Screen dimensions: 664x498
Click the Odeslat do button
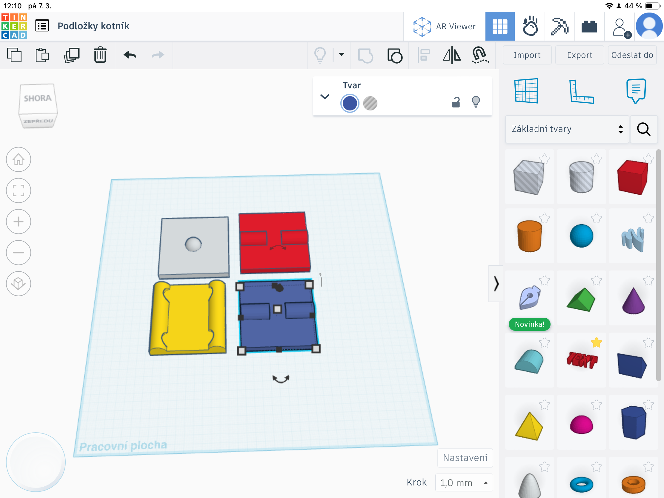pyautogui.click(x=632, y=55)
